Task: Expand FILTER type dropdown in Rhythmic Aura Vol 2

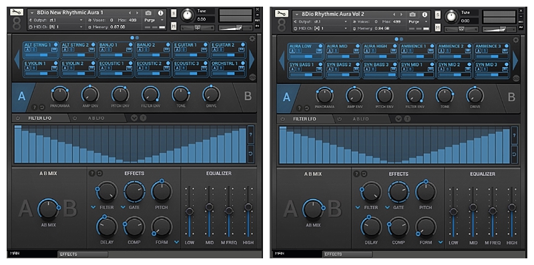Action: click(x=358, y=208)
